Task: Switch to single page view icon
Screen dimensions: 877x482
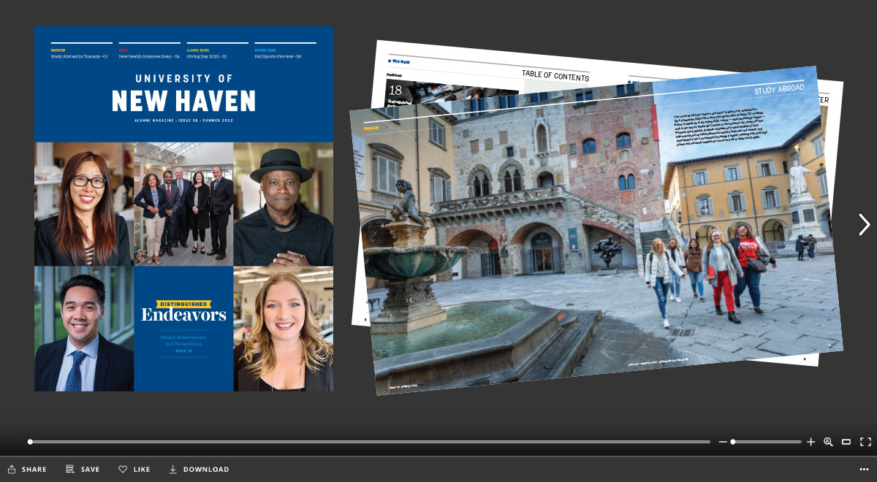Action: (846, 442)
